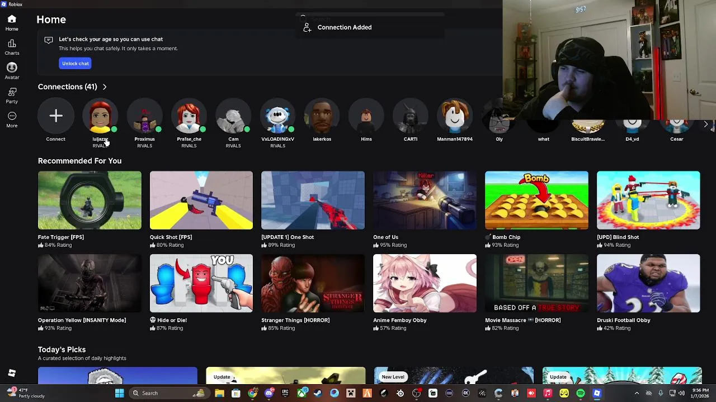Viewport: 716px width, 402px height.
Task: Open Steam from the taskbar
Action: 318,393
